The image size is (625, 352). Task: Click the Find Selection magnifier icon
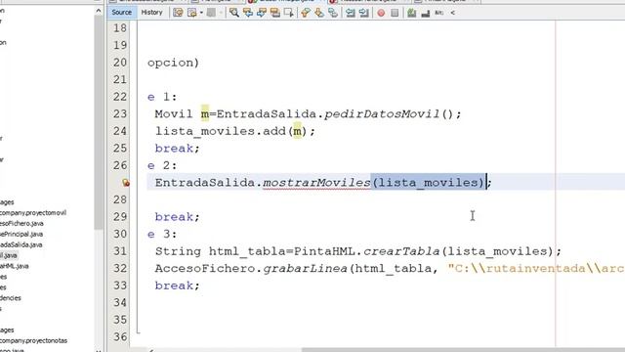point(234,13)
